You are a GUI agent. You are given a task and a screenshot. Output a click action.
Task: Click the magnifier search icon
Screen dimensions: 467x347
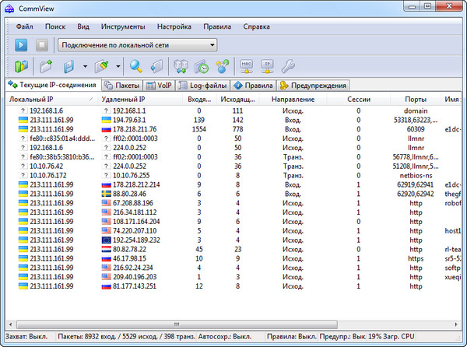pos(136,66)
